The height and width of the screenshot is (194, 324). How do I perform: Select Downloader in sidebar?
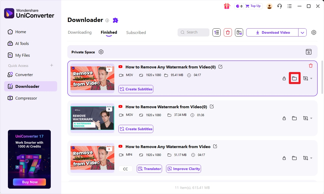[31, 86]
